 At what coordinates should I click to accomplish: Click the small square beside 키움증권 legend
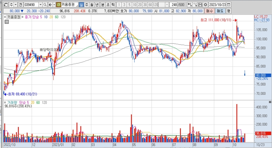pos(5,17)
